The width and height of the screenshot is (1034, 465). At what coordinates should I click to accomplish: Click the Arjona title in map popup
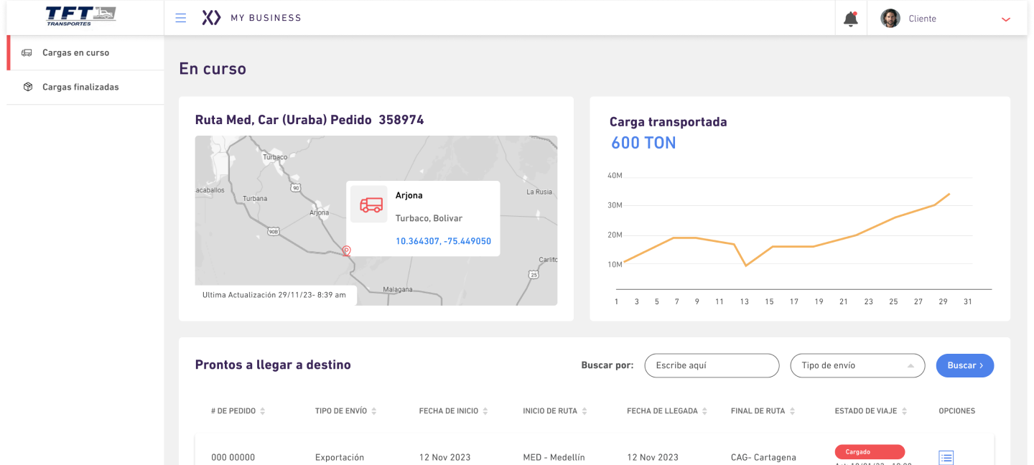[409, 195]
